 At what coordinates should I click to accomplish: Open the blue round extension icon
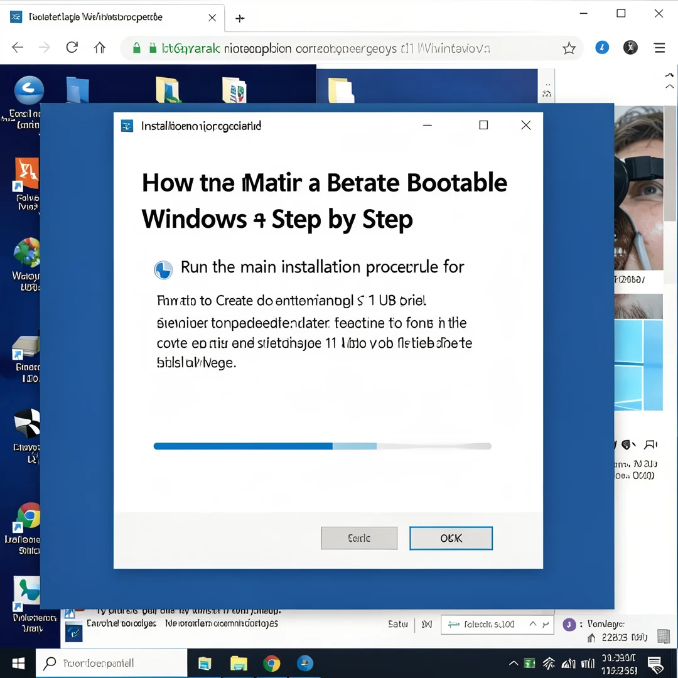[602, 47]
